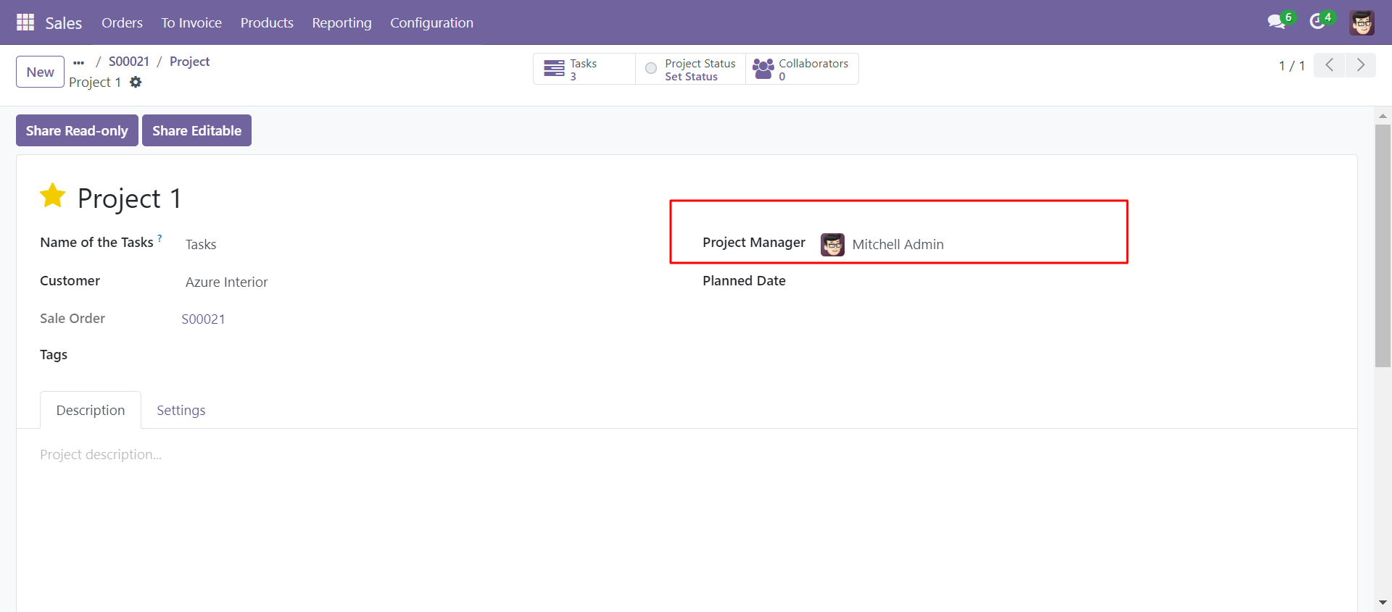Click the Sales app title
Viewport: 1392px width, 612px height.
[64, 23]
